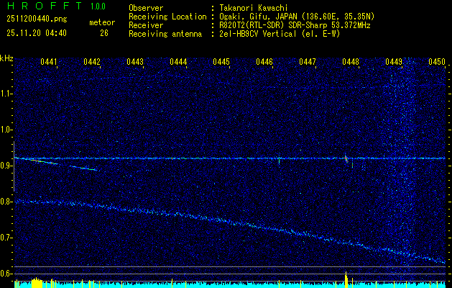Select the 0448 time marker

click(351, 63)
